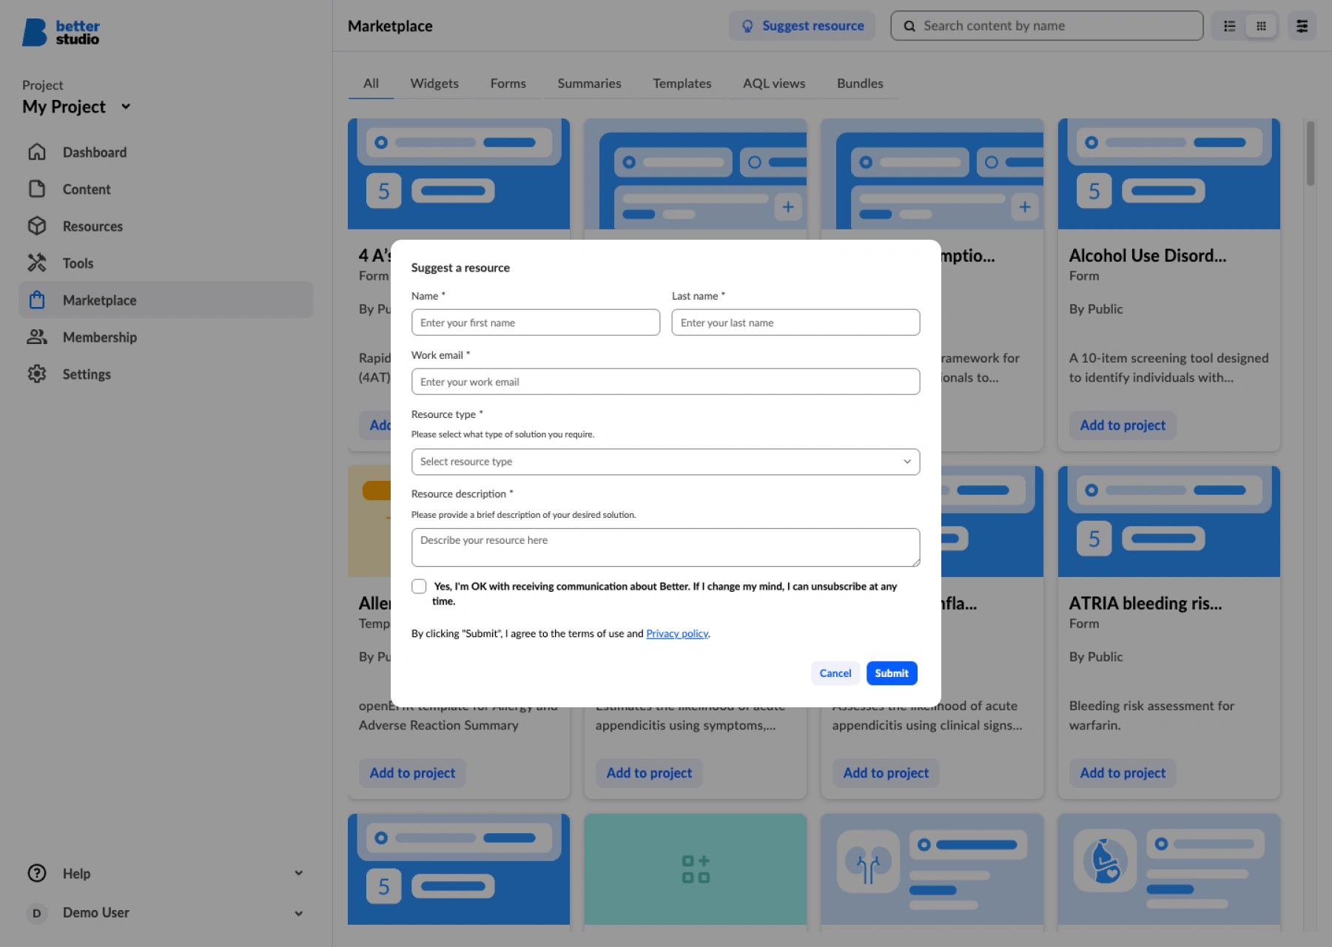Submit the suggest resource form

point(892,673)
